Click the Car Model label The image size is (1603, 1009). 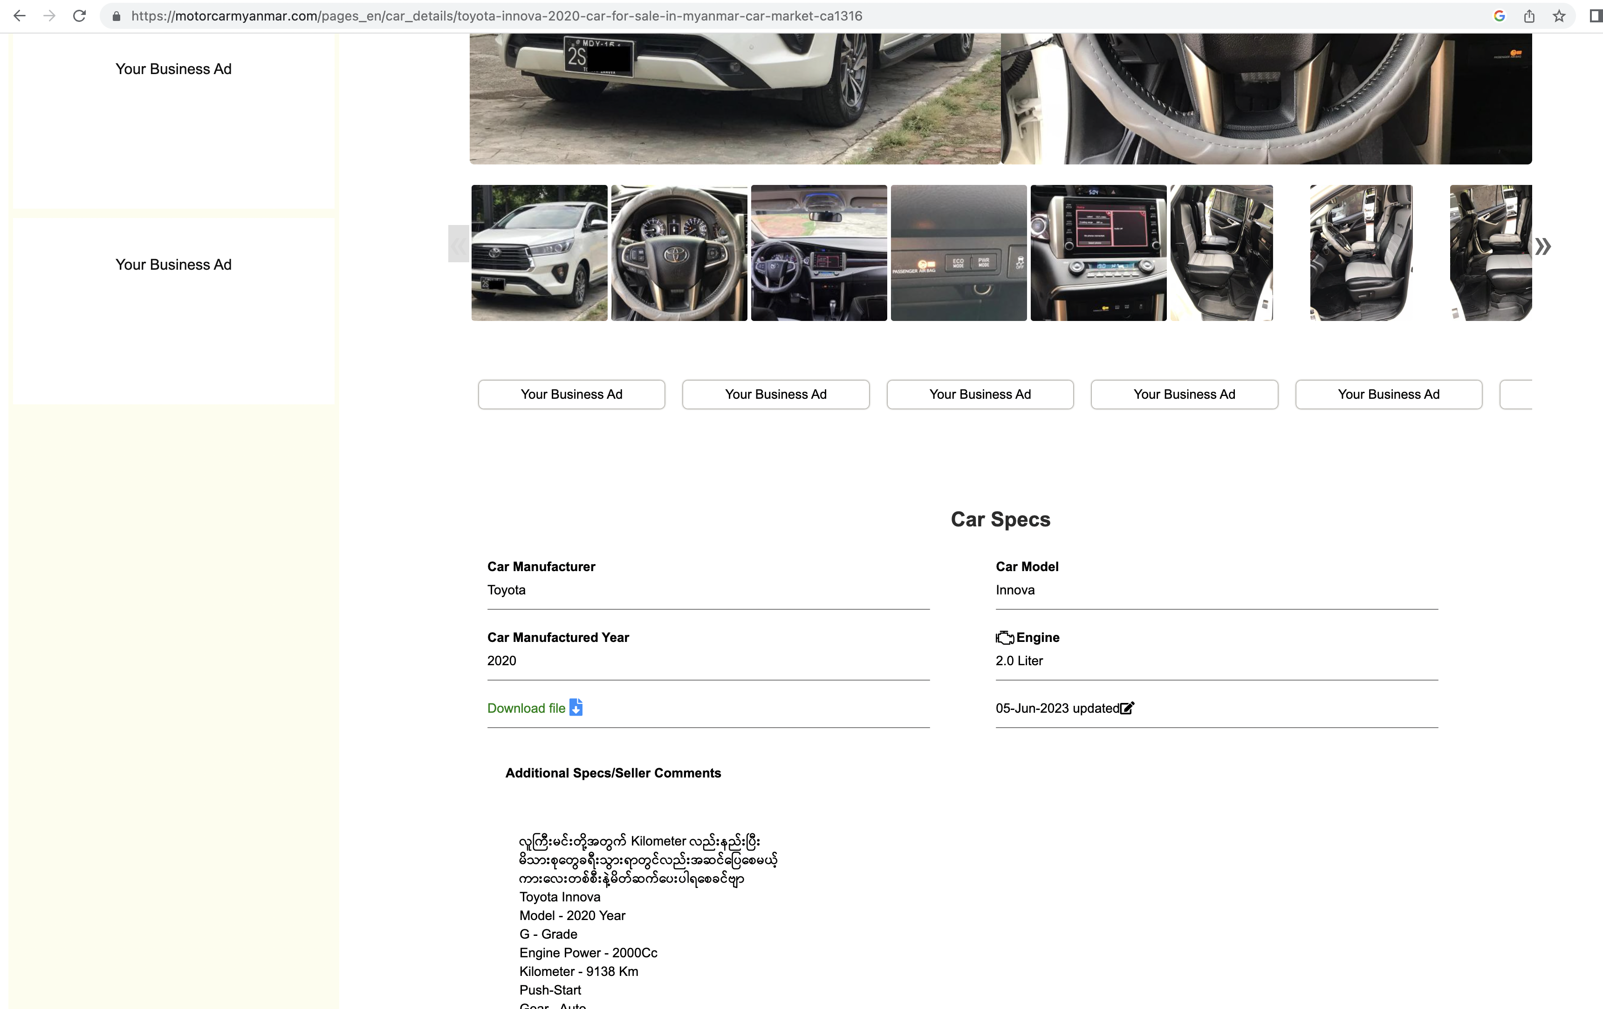point(1027,566)
